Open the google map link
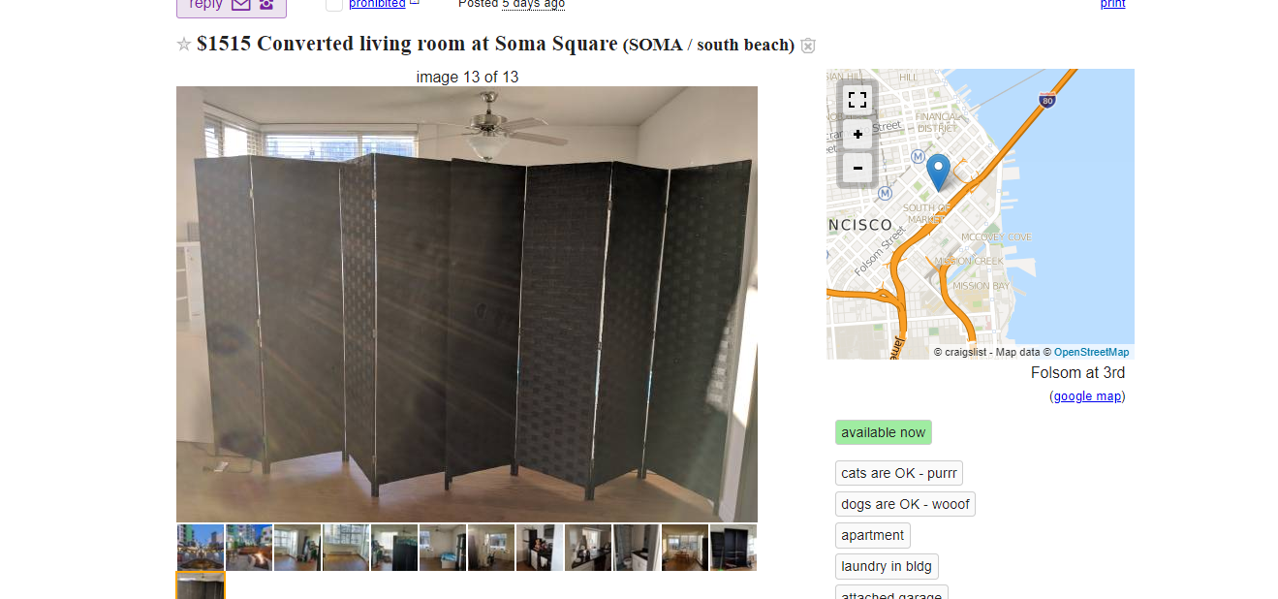This screenshot has height=599, width=1278. tap(1087, 396)
